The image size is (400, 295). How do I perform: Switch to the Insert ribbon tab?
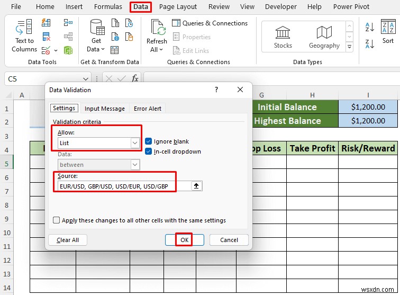coord(74,7)
